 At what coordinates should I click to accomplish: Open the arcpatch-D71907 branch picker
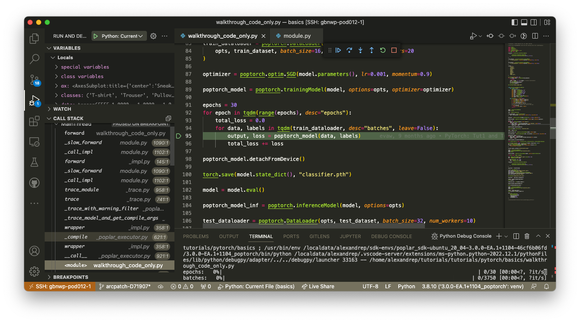125,286
